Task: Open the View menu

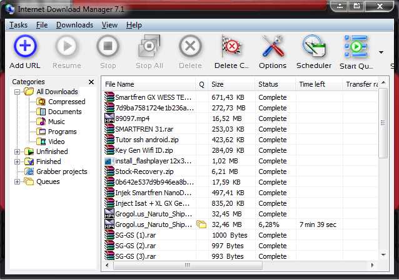Action: pos(109,25)
